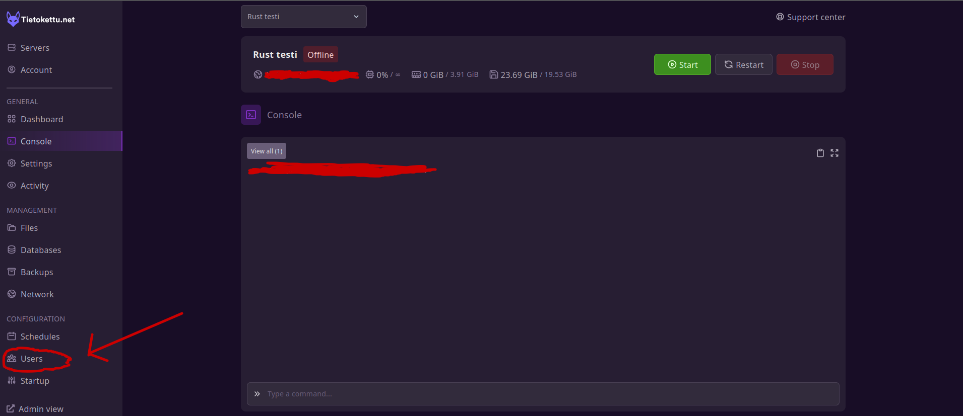963x416 pixels.
Task: Focus the Type a command input
Action: (x=543, y=394)
